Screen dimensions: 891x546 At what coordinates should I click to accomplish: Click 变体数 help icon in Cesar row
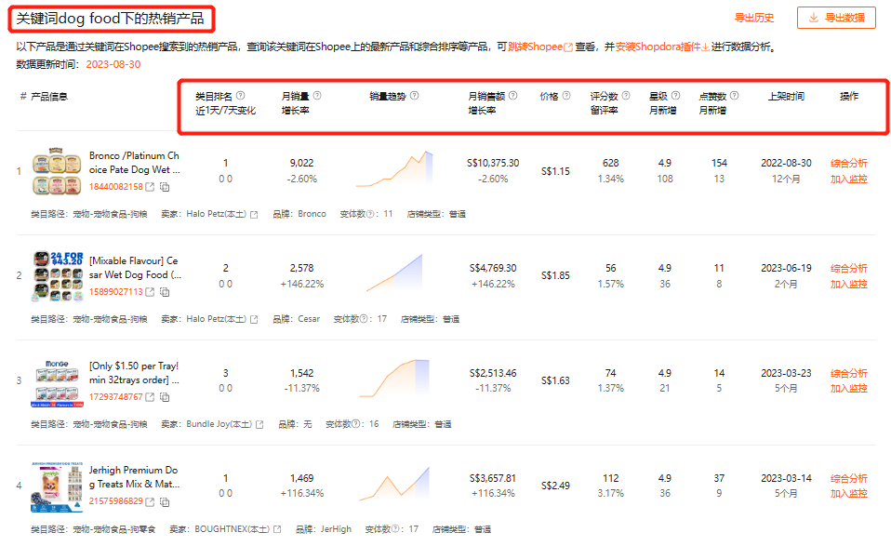(x=365, y=319)
